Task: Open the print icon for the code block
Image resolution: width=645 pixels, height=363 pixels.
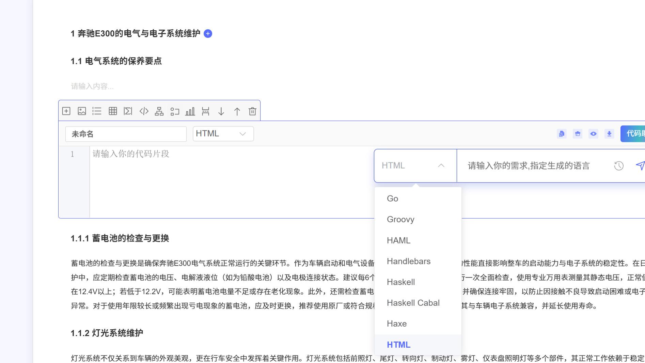Action: 578,134
